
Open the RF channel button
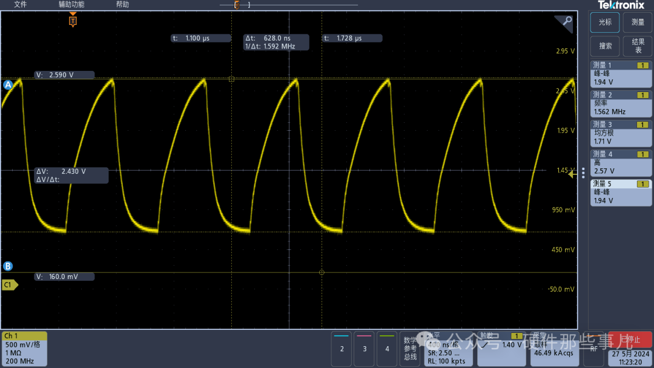tap(593, 348)
